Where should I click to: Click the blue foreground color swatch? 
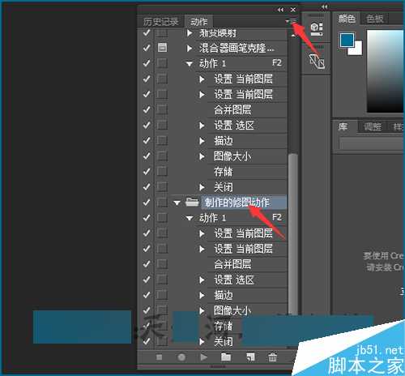pos(347,40)
